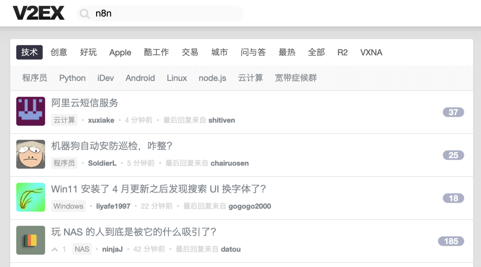Open the 最热 tab
The image size is (481, 267).
click(287, 52)
